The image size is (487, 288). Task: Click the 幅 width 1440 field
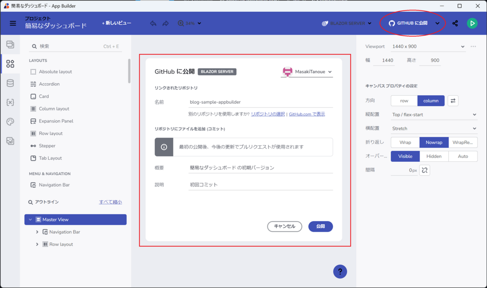pyautogui.click(x=384, y=60)
